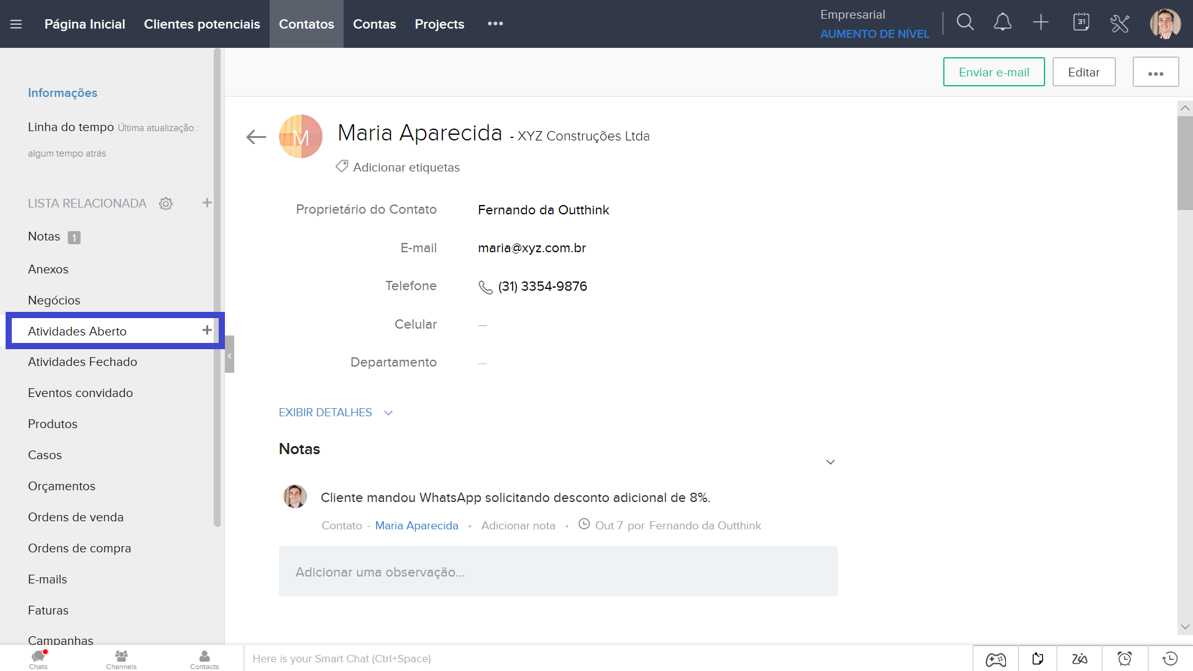Open the Chats icon in bottom bar
The width and height of the screenshot is (1193, 671).
[39, 659]
